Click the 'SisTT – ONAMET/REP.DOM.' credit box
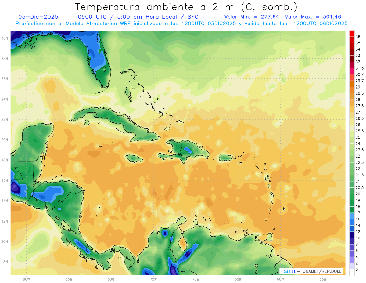 [x=311, y=271]
